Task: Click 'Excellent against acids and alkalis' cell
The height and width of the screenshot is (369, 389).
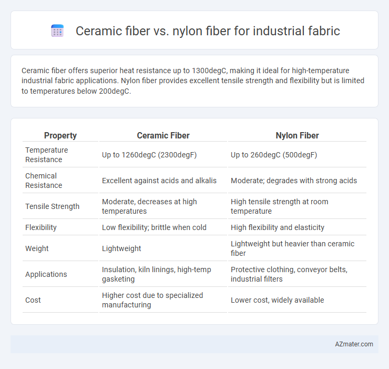Action: [159, 181]
